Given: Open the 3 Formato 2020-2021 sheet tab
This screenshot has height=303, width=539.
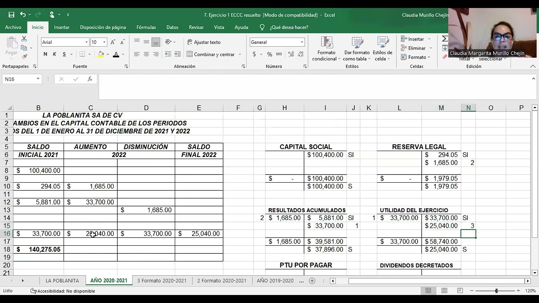Looking at the screenshot, I should (x=162, y=281).
